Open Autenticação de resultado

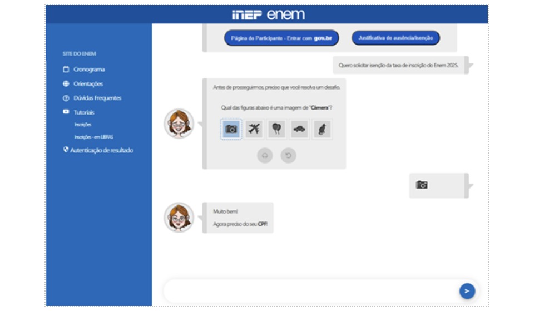[x=101, y=150]
